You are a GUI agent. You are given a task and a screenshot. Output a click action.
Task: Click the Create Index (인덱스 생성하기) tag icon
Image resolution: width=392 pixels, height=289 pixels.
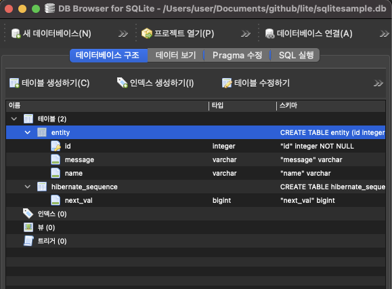(x=123, y=83)
